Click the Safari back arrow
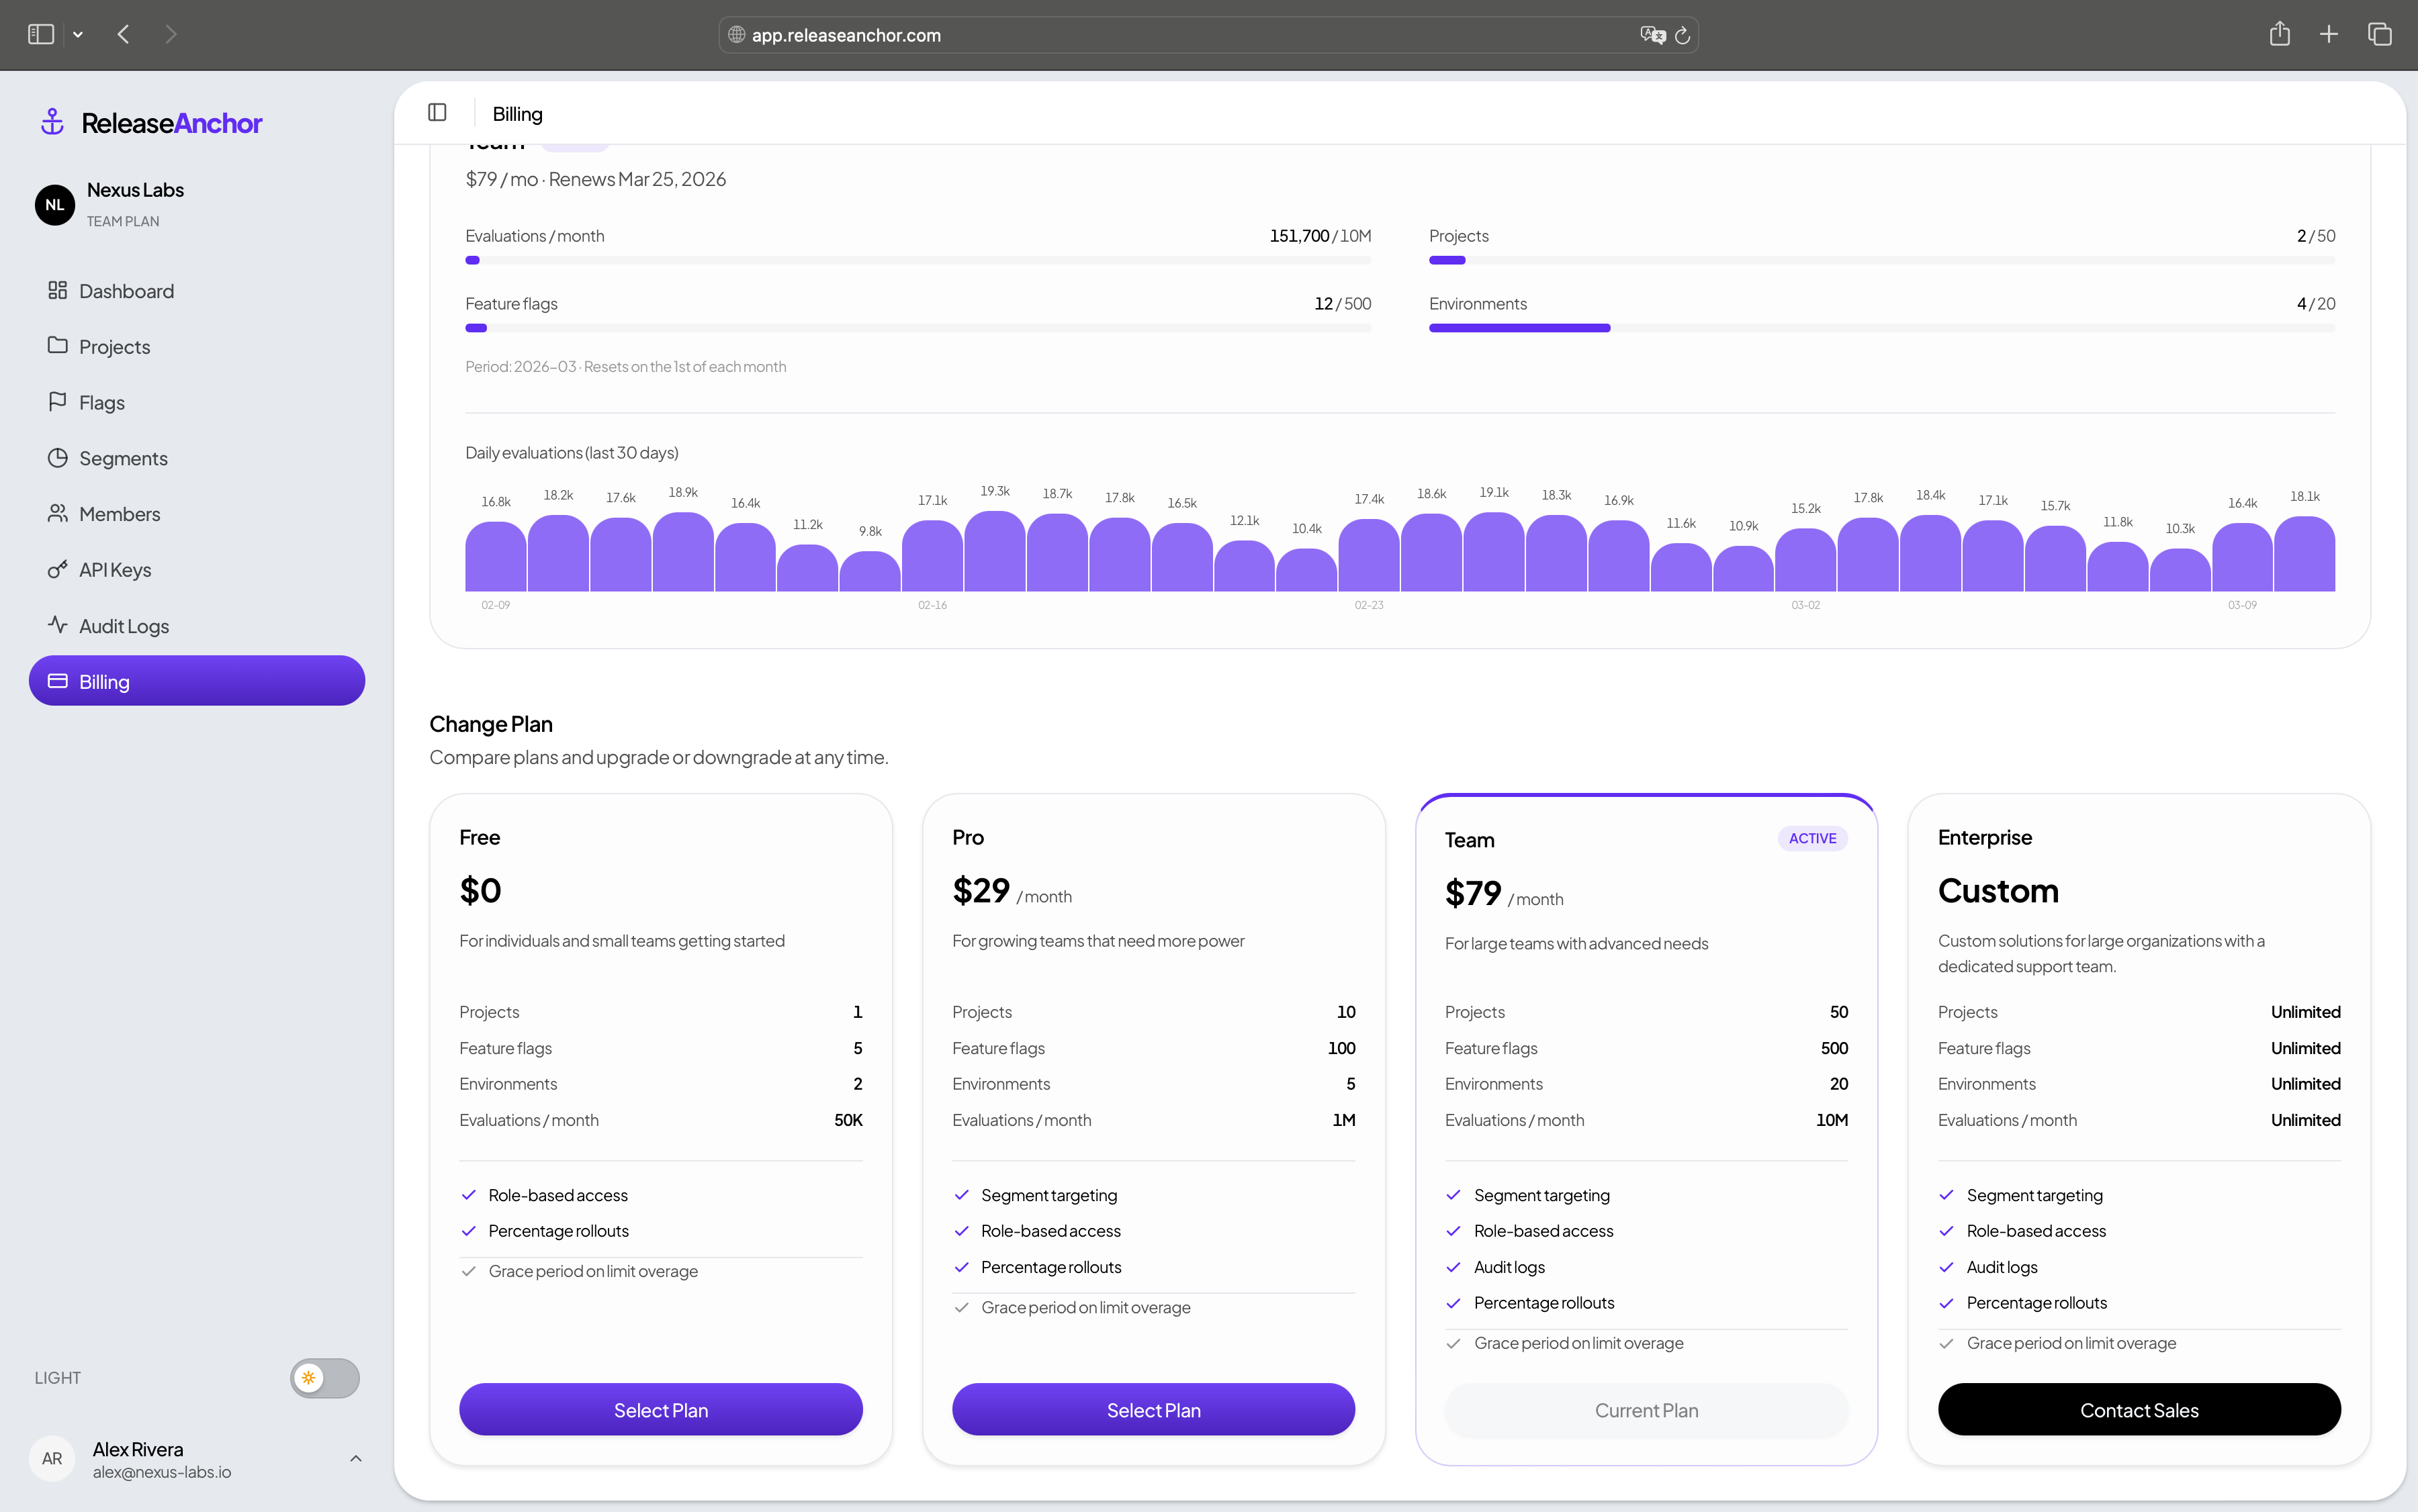Screen dimensions: 2418x1512 (x=124, y=34)
